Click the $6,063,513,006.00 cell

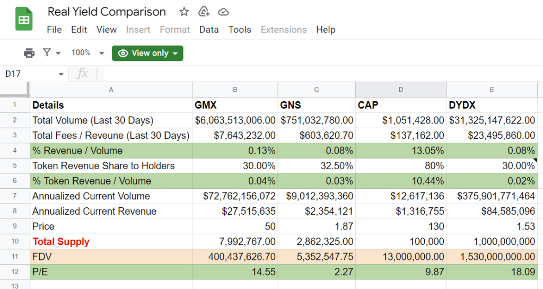click(x=235, y=120)
